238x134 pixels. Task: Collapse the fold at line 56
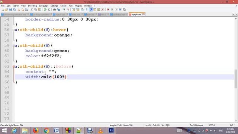click(x=14, y=30)
